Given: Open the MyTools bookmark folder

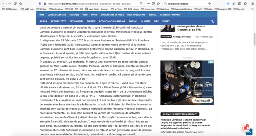Looking at the screenshot, I should pyautogui.click(x=116, y=9).
